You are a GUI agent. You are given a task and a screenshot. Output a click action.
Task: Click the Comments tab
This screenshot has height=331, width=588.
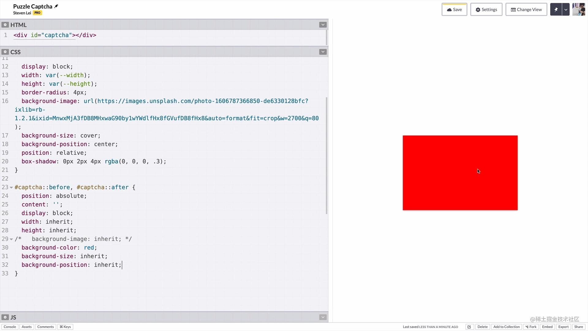[45, 326]
